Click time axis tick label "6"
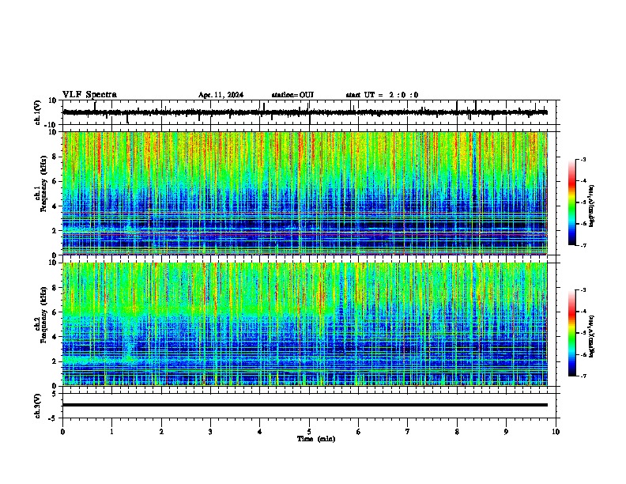 click(359, 432)
